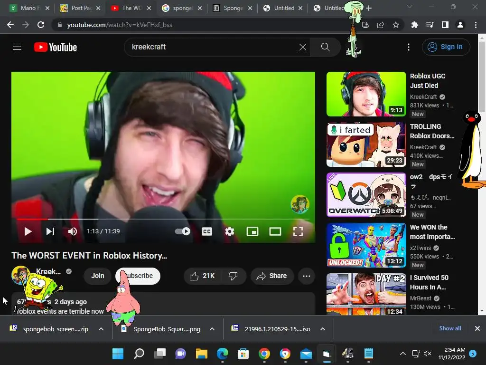486x365 pixels.
Task: Open the Chrome extensions puzzle icon
Action: tap(414, 25)
